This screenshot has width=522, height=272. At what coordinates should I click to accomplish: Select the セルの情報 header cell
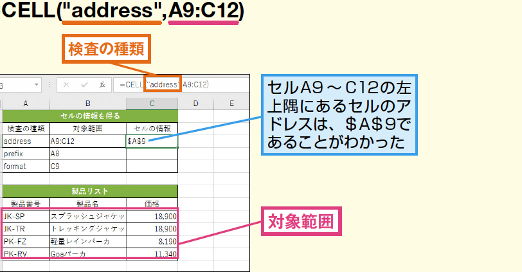click(x=152, y=129)
